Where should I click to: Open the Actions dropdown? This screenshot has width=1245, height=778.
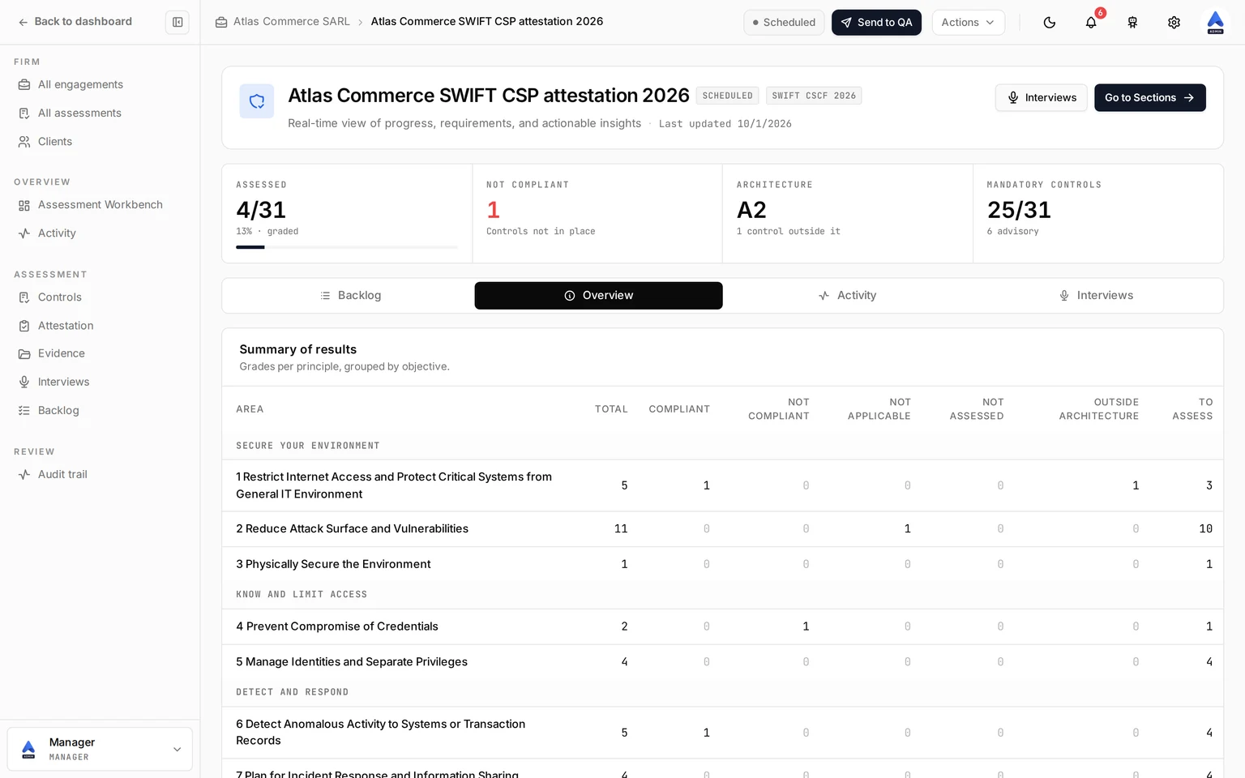(x=968, y=23)
